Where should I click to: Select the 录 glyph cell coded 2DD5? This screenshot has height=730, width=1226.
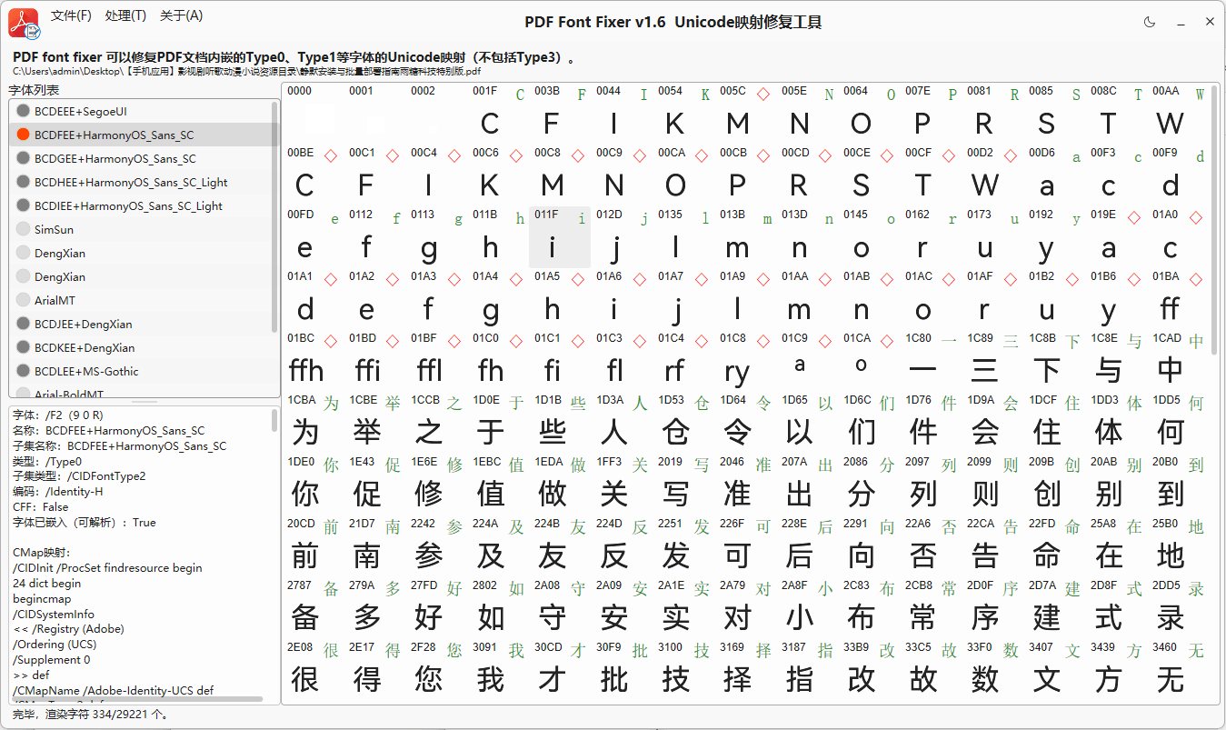click(x=1178, y=607)
